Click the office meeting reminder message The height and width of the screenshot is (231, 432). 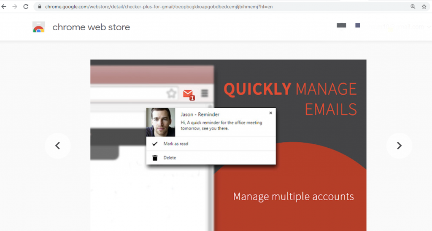tap(221, 125)
